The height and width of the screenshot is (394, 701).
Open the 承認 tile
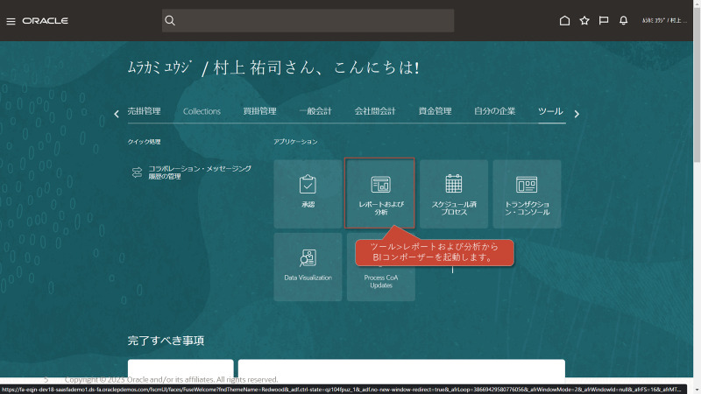308,193
